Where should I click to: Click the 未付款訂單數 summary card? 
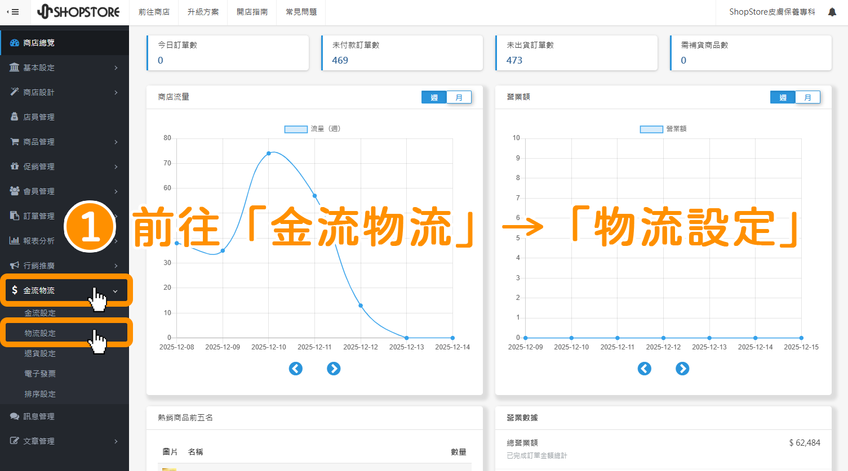[402, 53]
